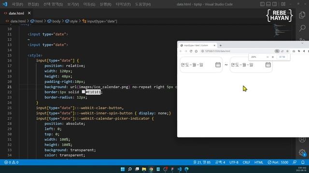Open the 파일(F) menu
The width and height of the screenshot is (309, 173).
17,4
